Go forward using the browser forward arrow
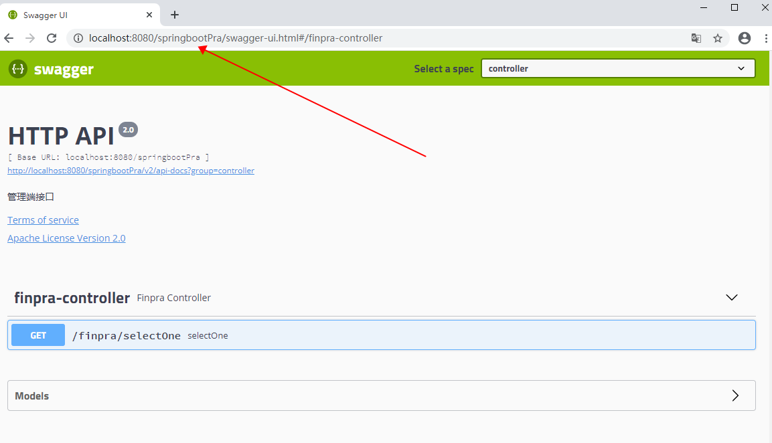Image resolution: width=772 pixels, height=443 pixels. [30, 38]
